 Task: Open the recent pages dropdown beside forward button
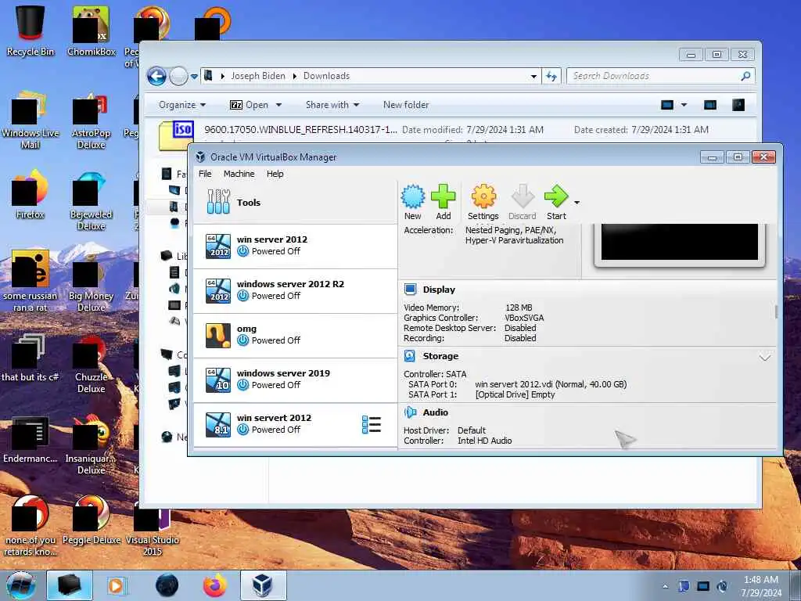[x=194, y=77]
